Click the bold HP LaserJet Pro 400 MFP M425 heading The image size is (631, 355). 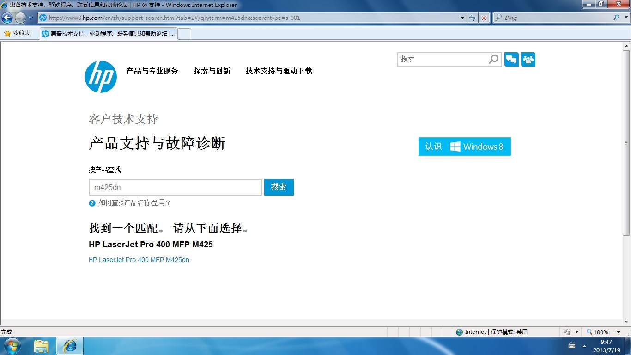(151, 245)
